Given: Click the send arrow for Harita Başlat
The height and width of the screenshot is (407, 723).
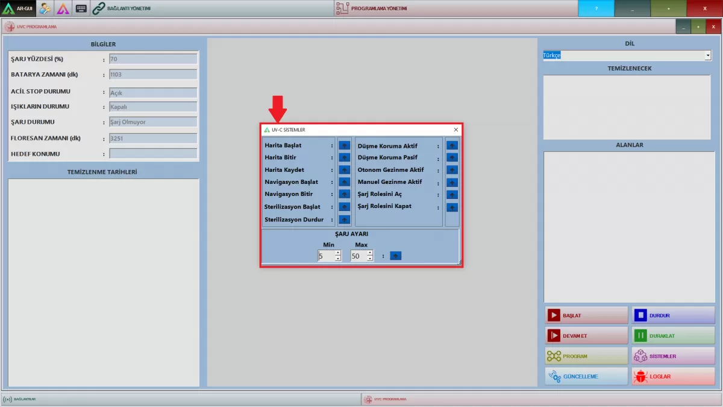Looking at the screenshot, I should tap(344, 145).
